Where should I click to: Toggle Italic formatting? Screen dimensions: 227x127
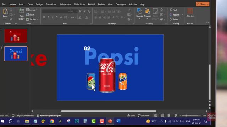coord(48,17)
